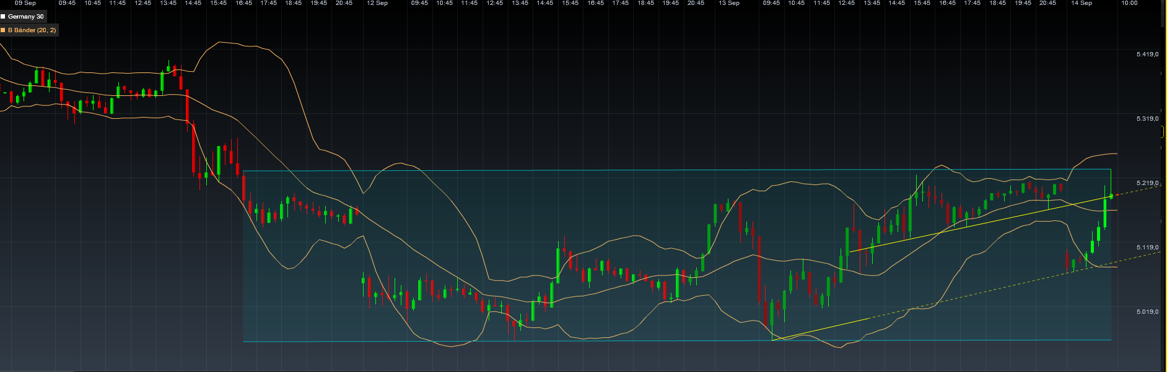The width and height of the screenshot is (1167, 372).
Task: Click the 13 Sep date label
Action: (729, 3)
